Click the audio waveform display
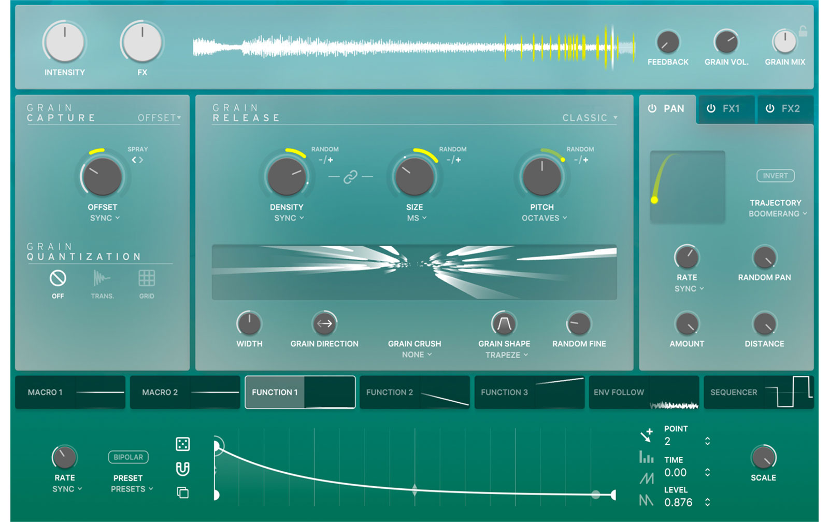 (413, 47)
